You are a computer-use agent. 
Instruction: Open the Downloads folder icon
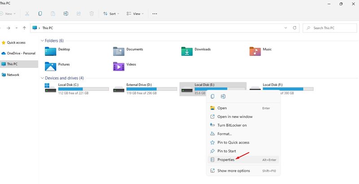click(187, 51)
